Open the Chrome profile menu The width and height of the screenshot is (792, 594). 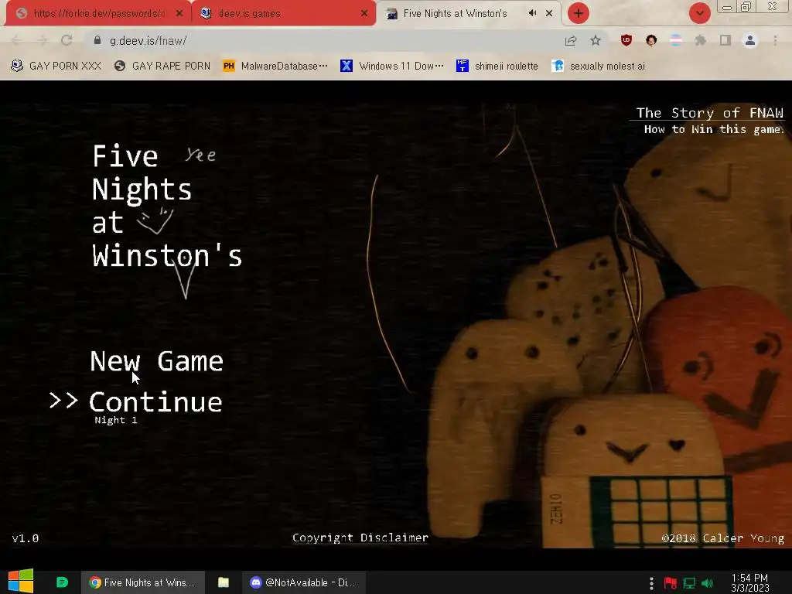(x=750, y=40)
